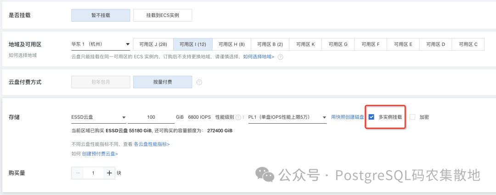The image size is (496, 195).
Task: Open the 华东 1 (杭州) region dropdown
Action: pos(101,44)
